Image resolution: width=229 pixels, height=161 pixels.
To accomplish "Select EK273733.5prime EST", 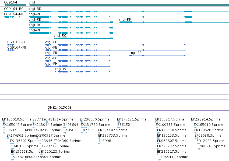I will tap(54, 146).
